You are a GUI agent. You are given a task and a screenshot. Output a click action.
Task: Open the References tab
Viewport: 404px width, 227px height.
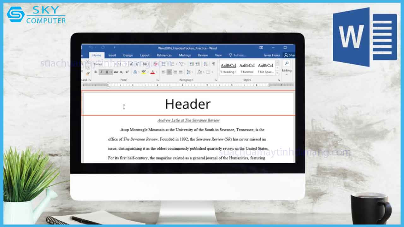[164, 55]
